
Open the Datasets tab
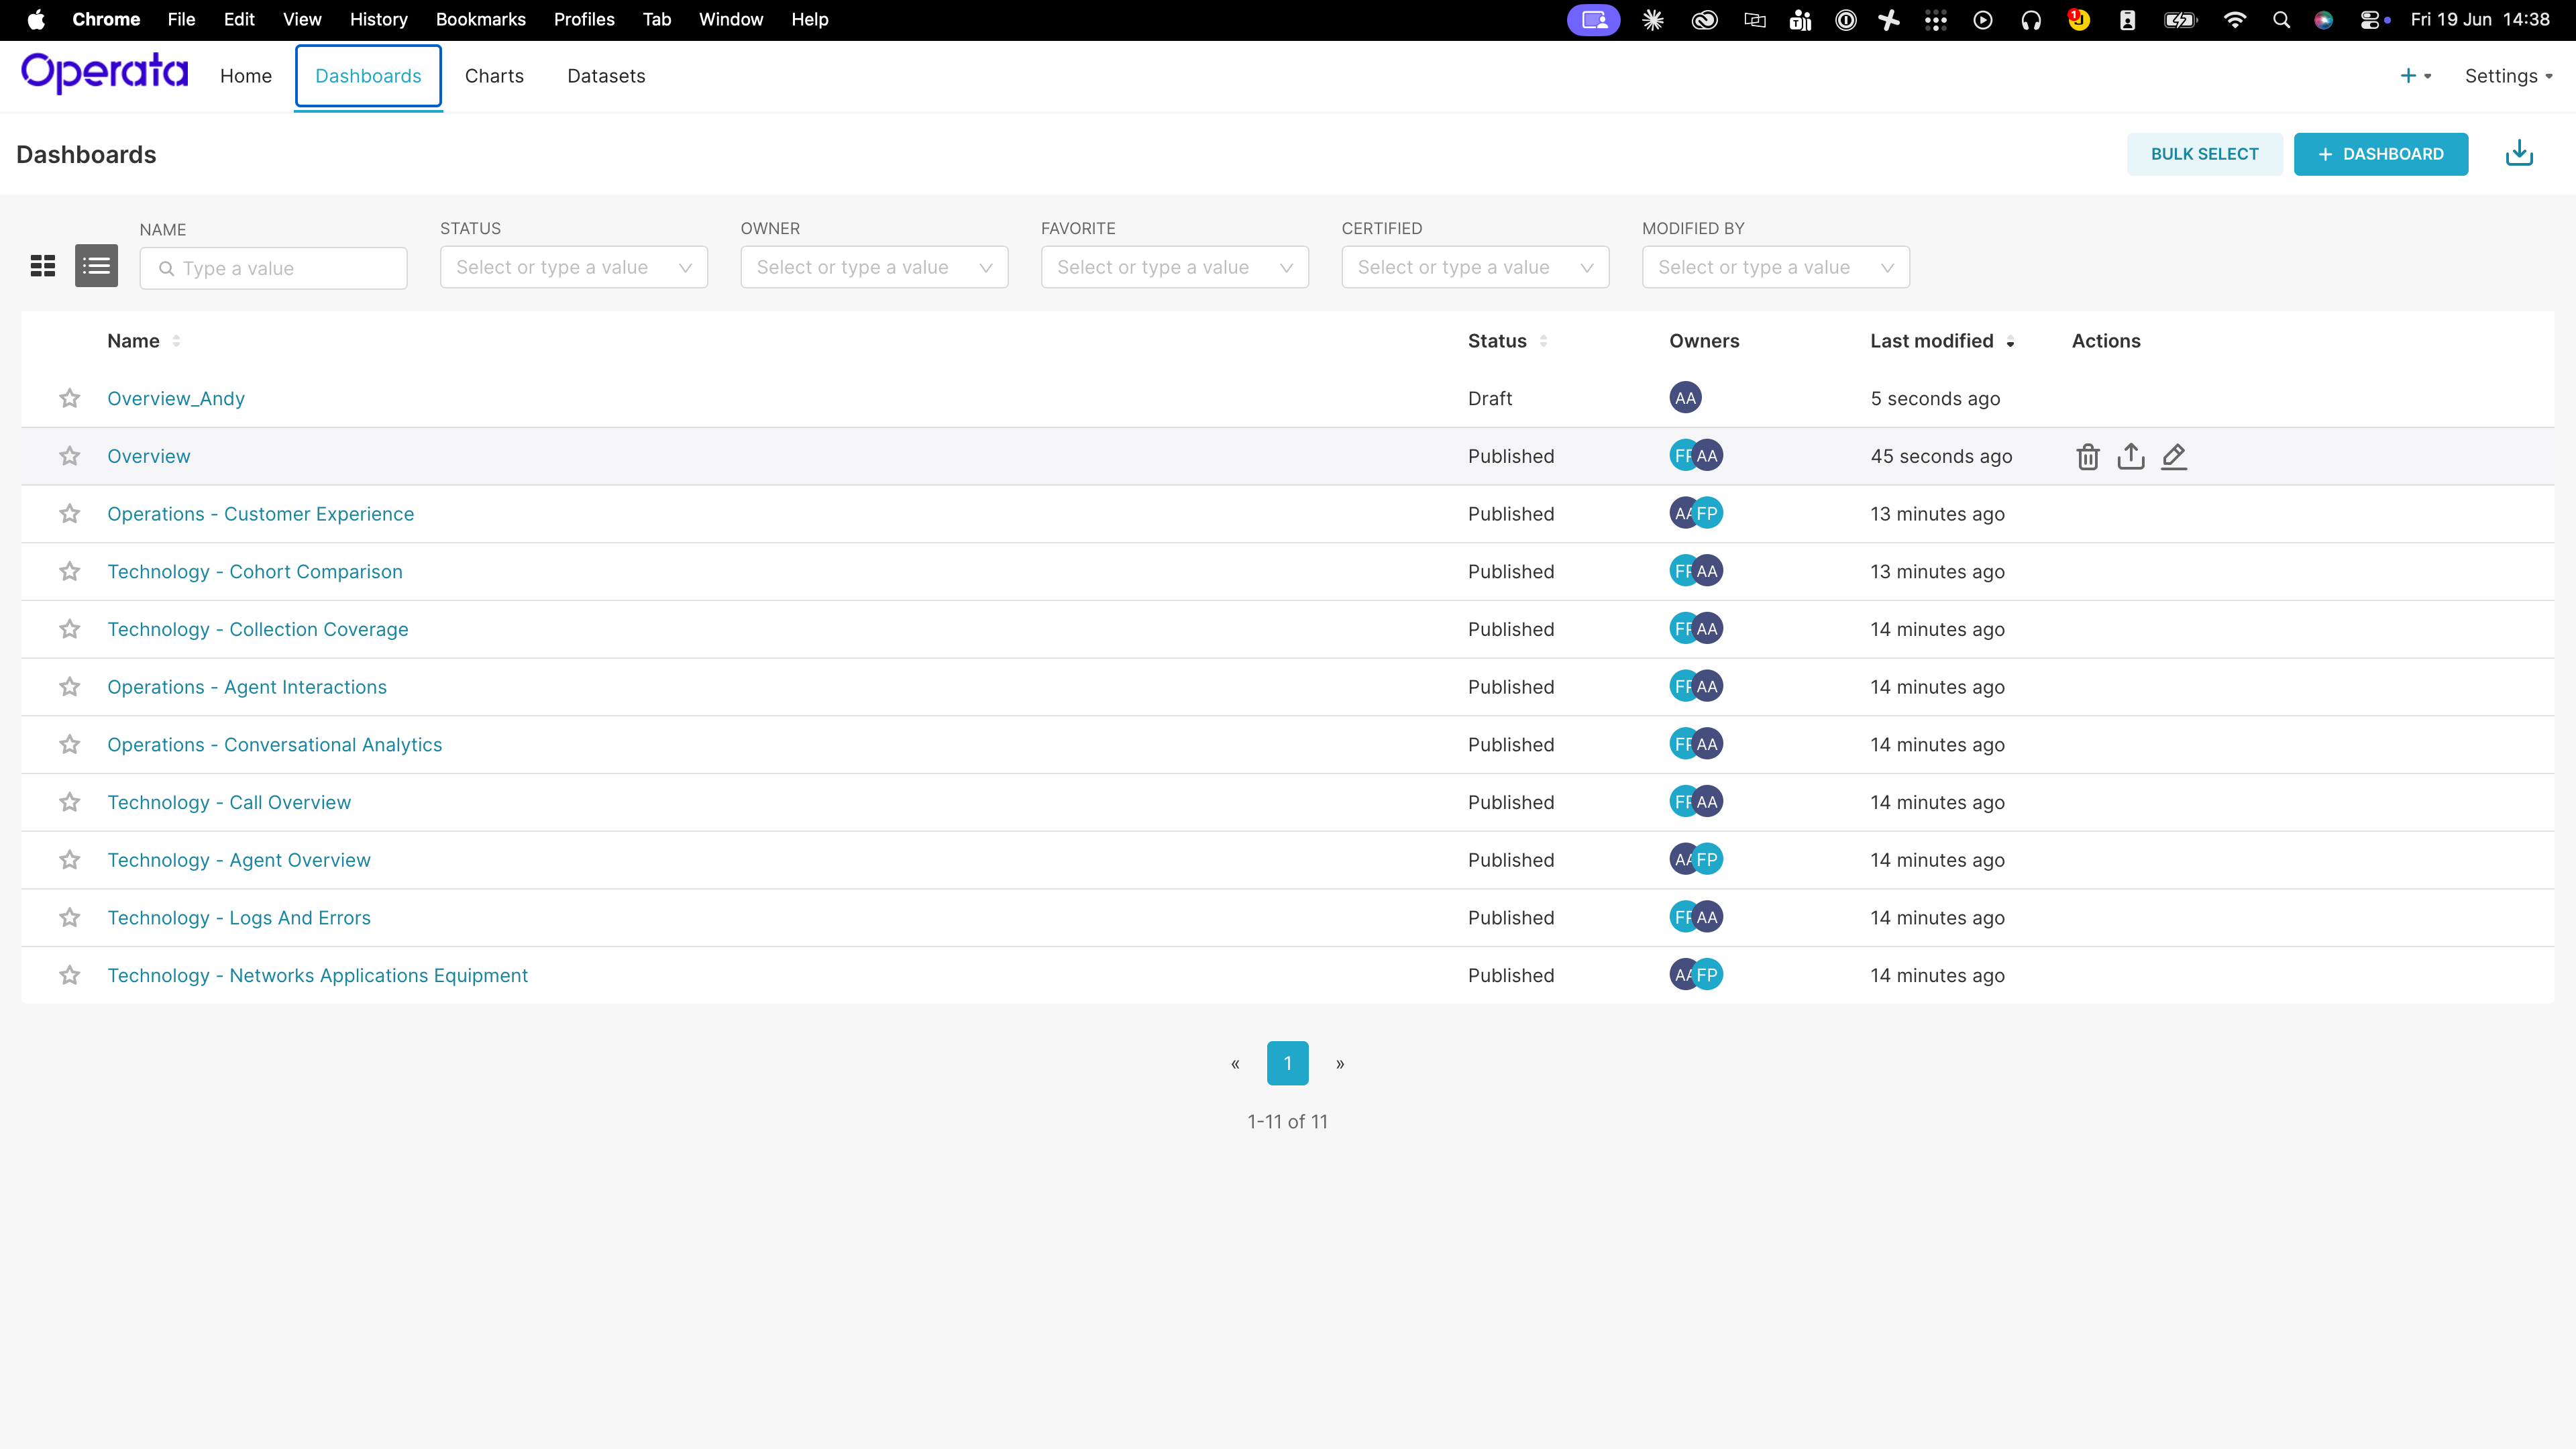click(x=606, y=76)
